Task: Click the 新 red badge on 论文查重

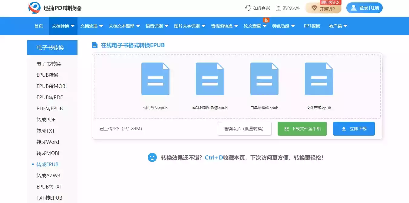Action: (x=266, y=20)
